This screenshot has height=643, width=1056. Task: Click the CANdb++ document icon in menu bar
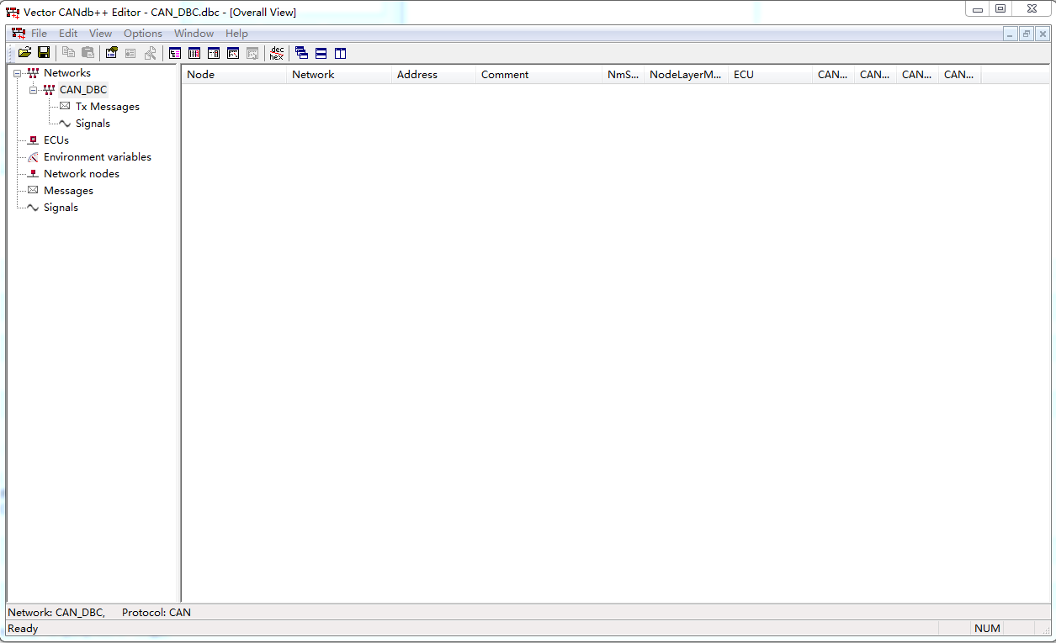pos(19,33)
